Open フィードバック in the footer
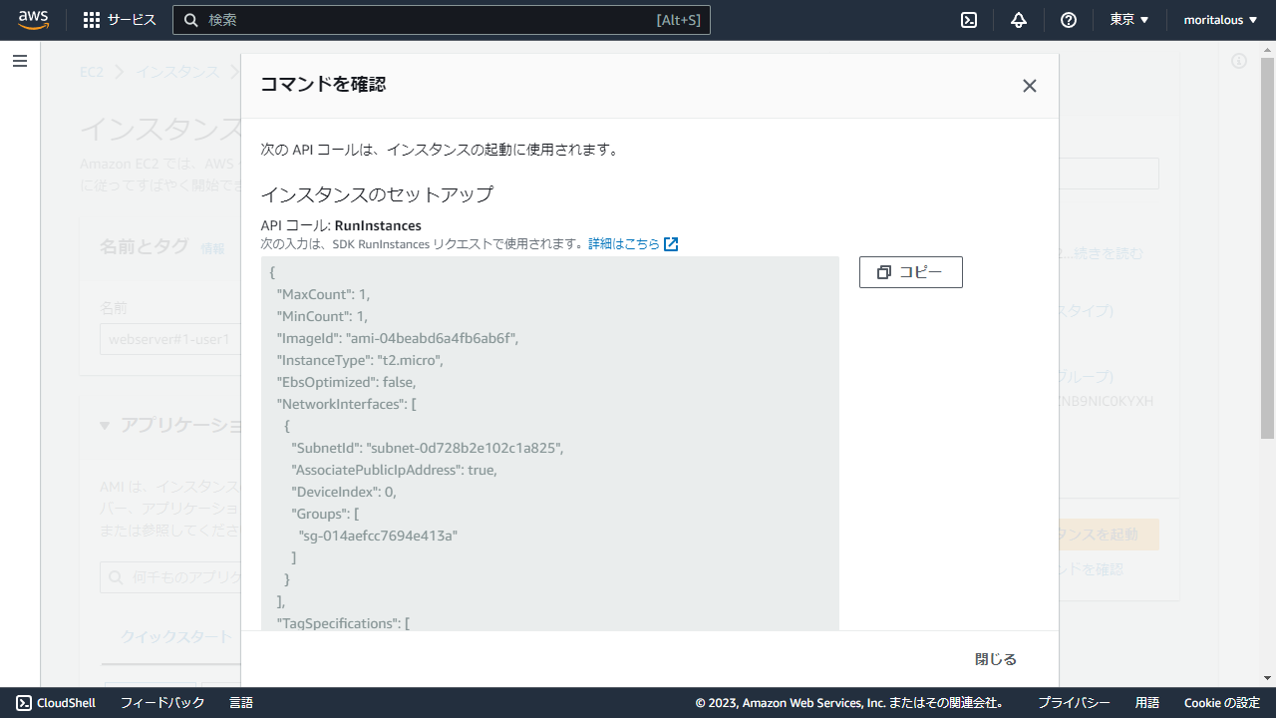 pyautogui.click(x=162, y=703)
